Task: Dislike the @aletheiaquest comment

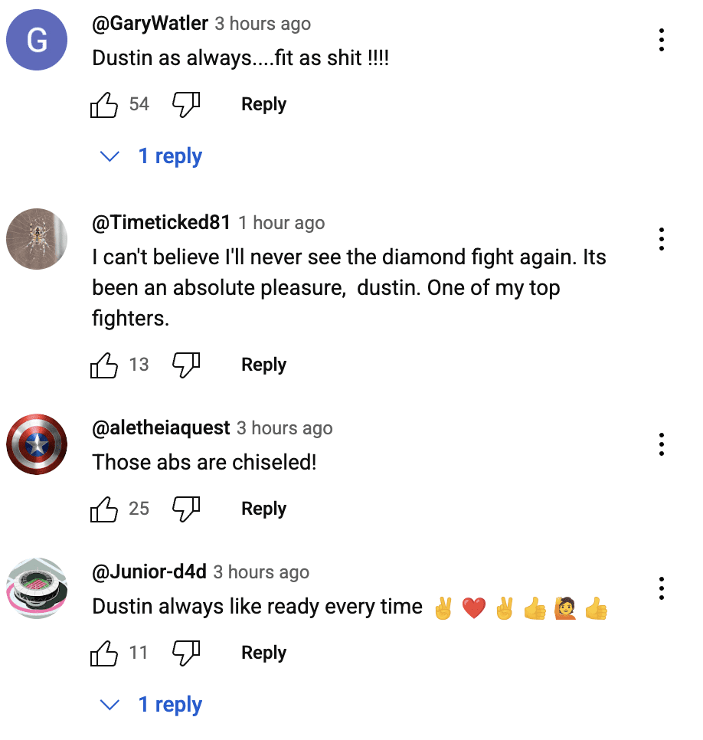Action: click(186, 509)
